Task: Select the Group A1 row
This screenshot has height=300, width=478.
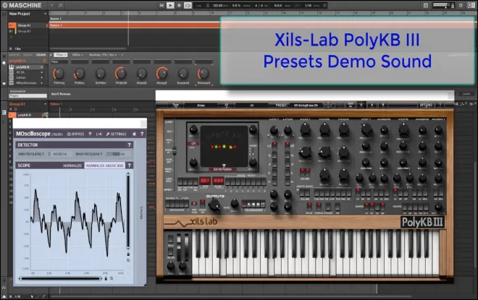Action: 28,25
